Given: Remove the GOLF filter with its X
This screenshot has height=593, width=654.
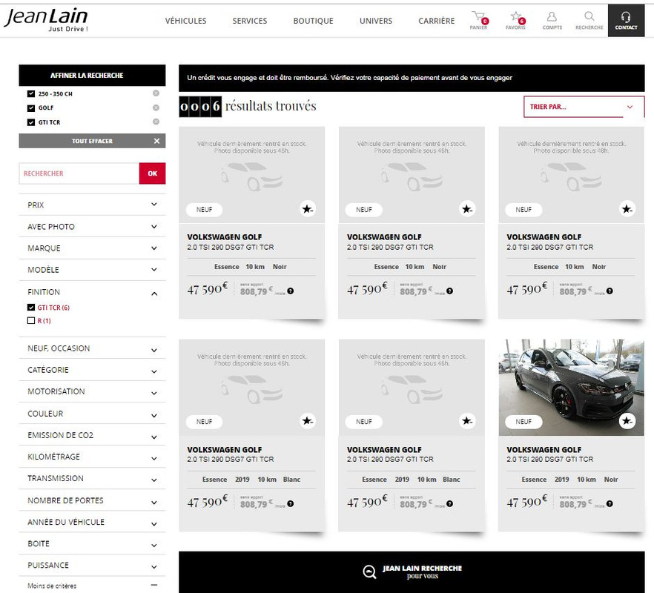Looking at the screenshot, I should pyautogui.click(x=156, y=107).
